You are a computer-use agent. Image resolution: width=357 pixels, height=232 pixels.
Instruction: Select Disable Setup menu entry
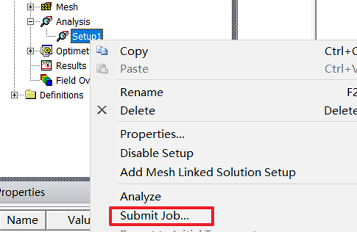tap(156, 153)
